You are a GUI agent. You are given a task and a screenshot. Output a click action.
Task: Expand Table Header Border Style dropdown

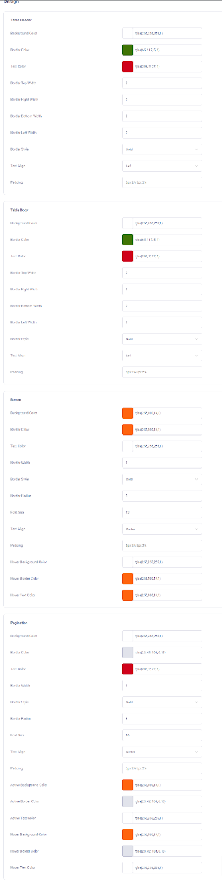pos(162,149)
